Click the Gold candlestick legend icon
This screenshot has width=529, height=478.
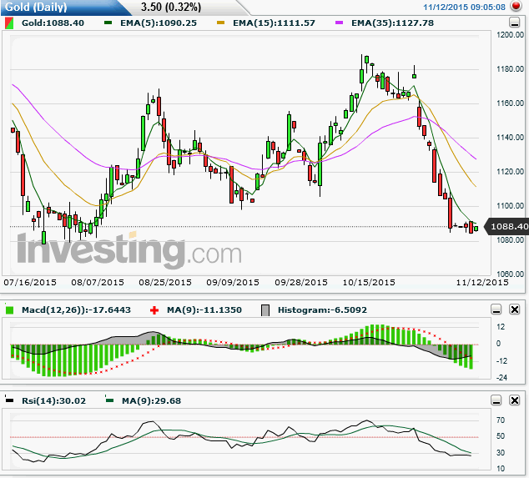(x=9, y=23)
